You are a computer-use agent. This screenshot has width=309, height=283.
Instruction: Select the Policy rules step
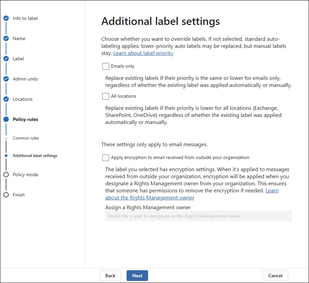pyautogui.click(x=26, y=119)
